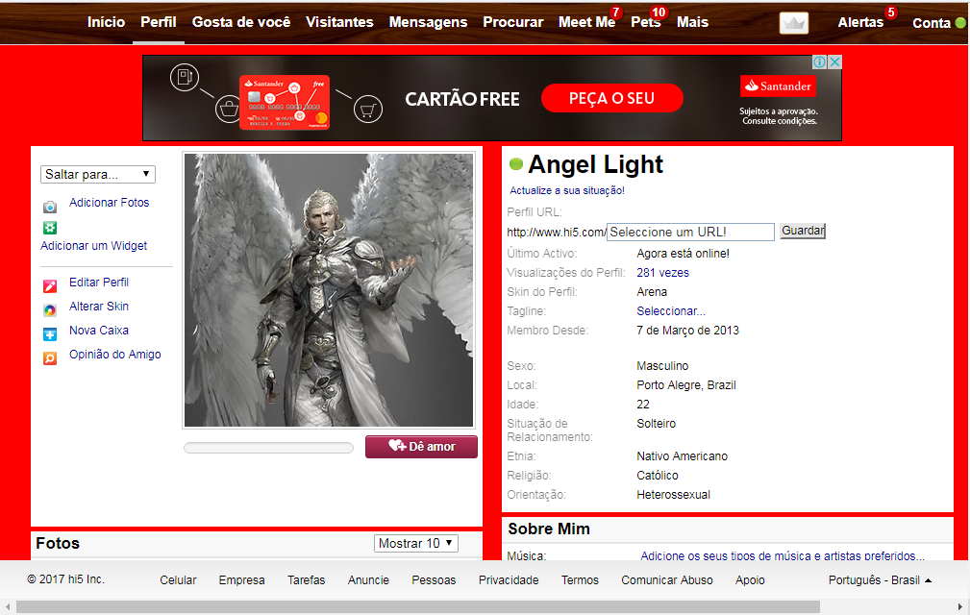The width and height of the screenshot is (970, 615).
Task: Open Privacidade footer link
Action: 509,579
